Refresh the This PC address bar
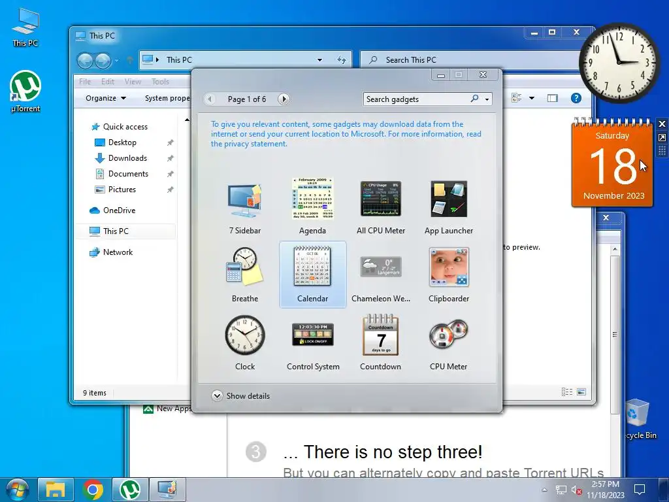 point(341,60)
